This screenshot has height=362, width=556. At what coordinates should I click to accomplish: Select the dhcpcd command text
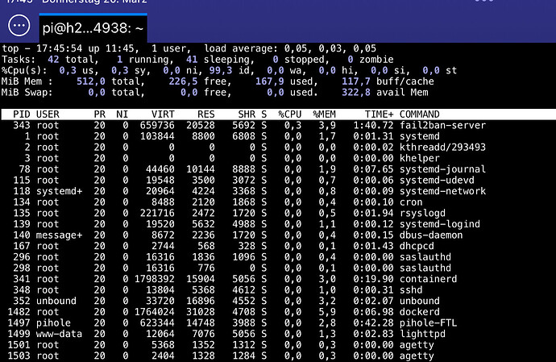[417, 246]
